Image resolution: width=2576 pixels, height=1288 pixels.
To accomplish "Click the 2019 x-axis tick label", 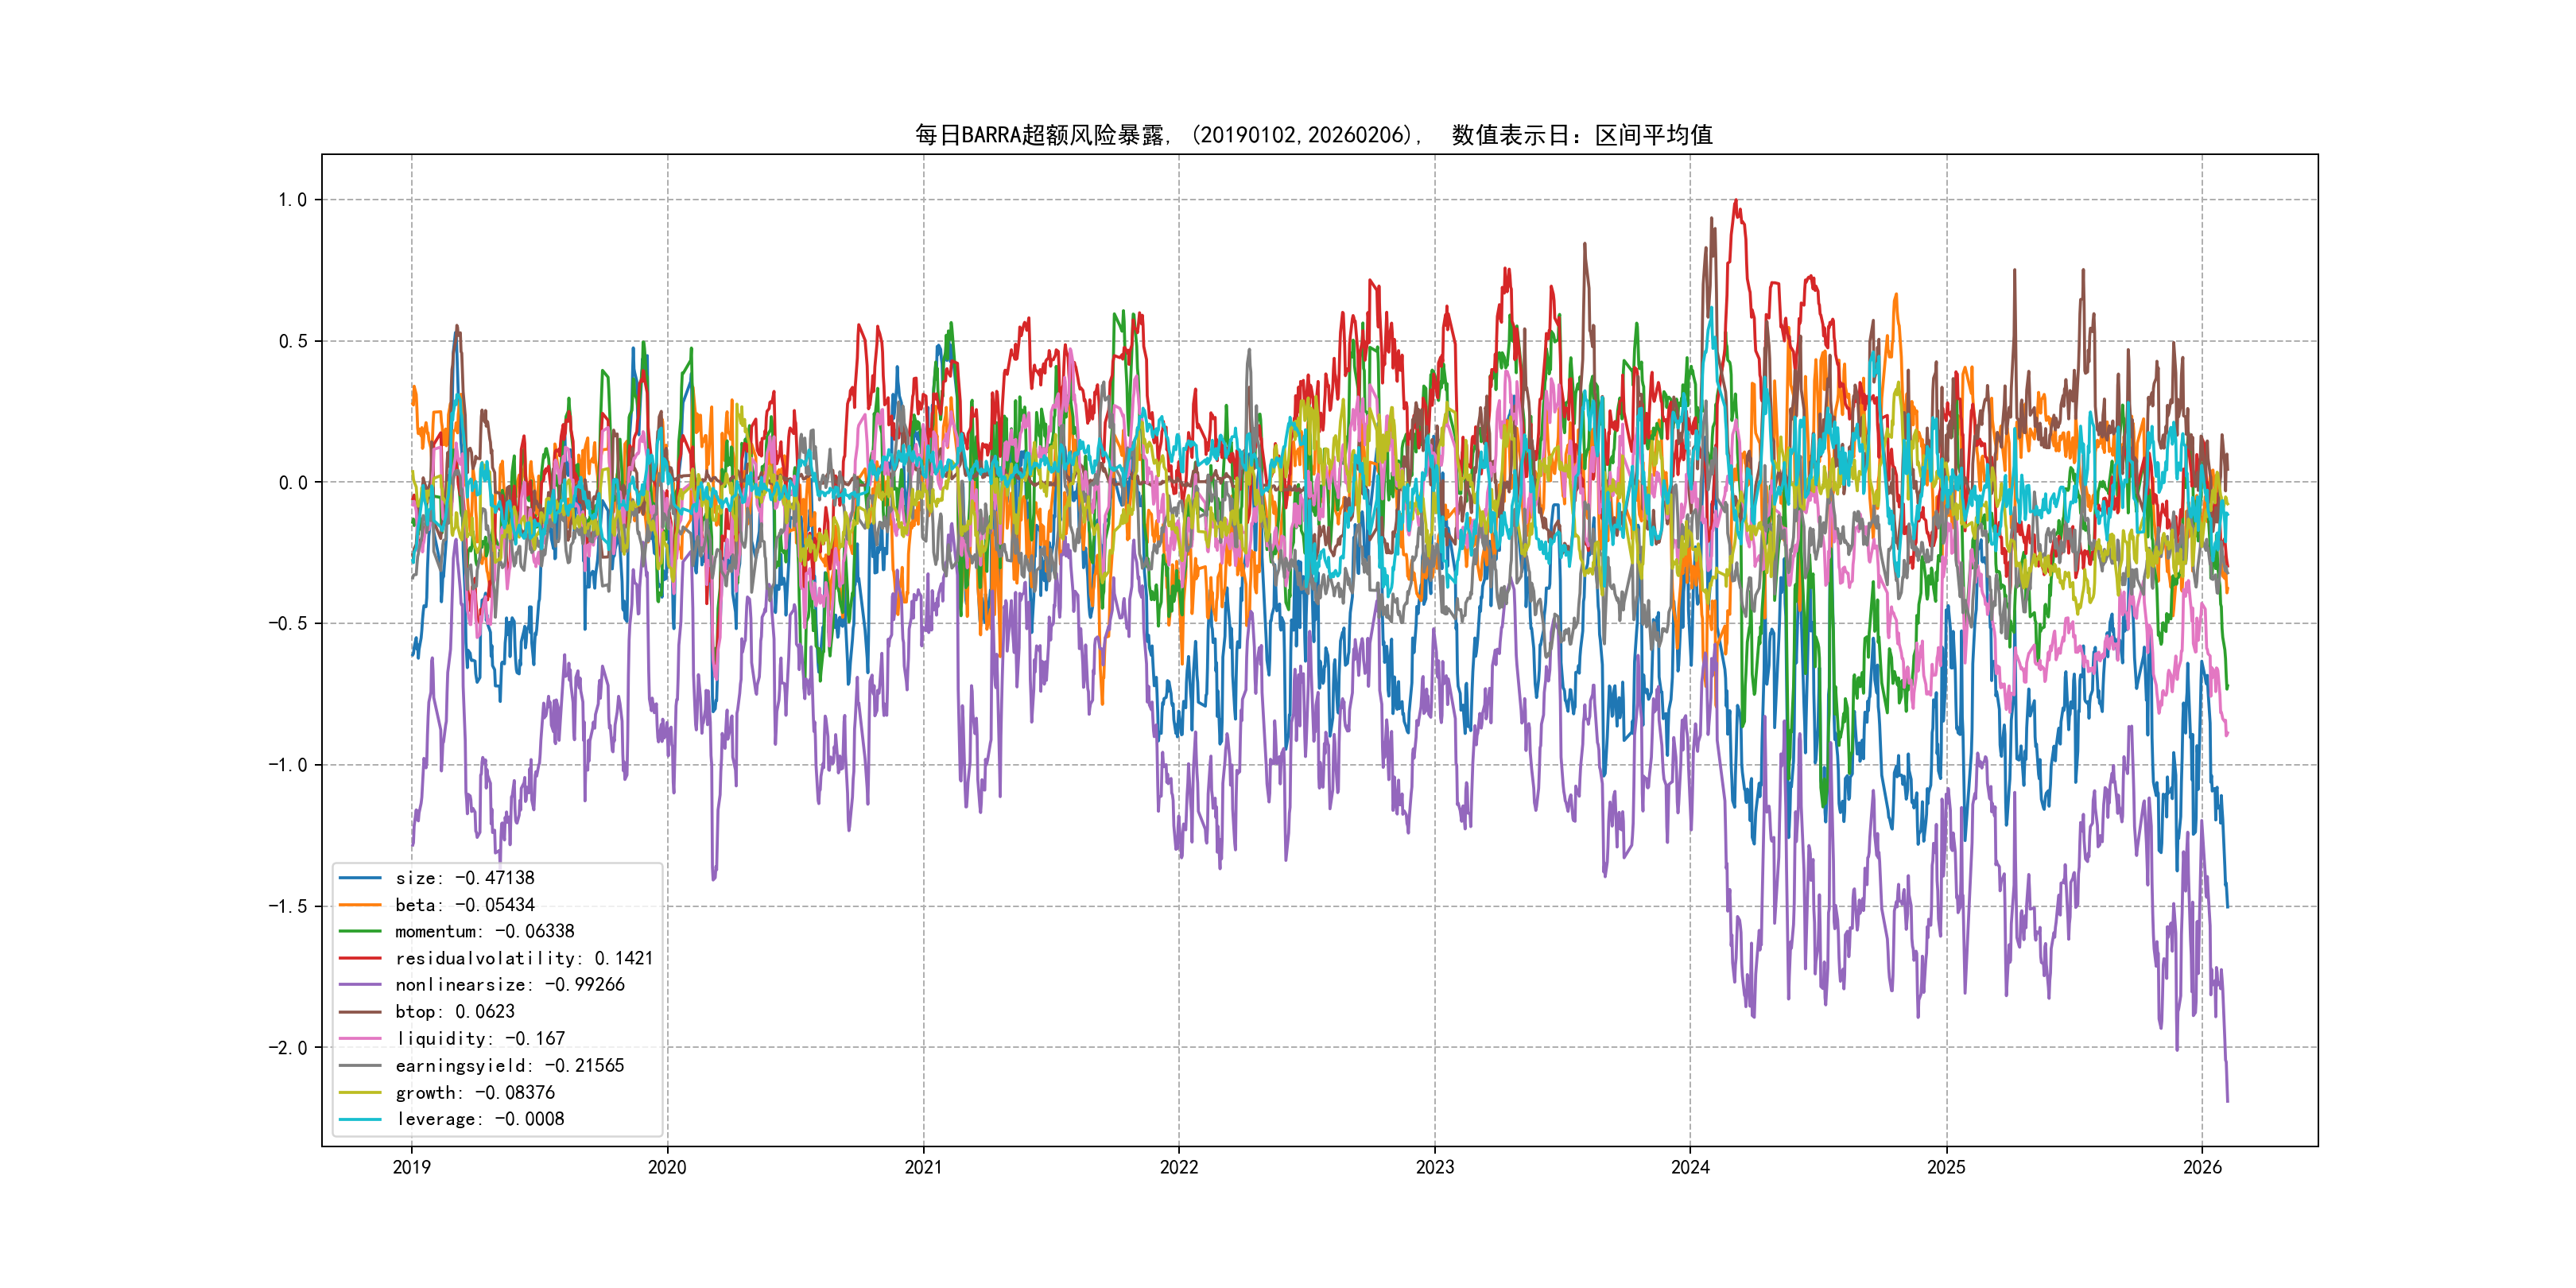I will 411,1167.
